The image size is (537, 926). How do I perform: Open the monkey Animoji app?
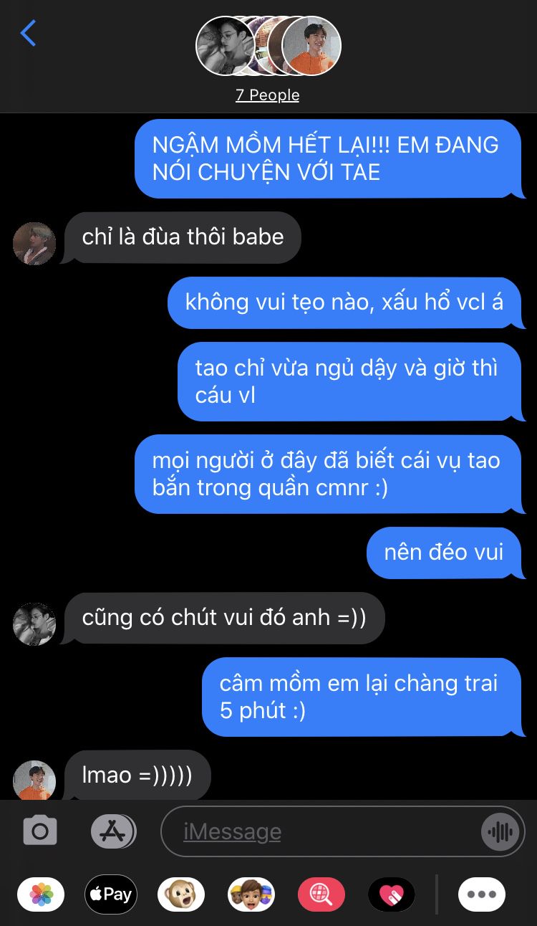coord(181,894)
